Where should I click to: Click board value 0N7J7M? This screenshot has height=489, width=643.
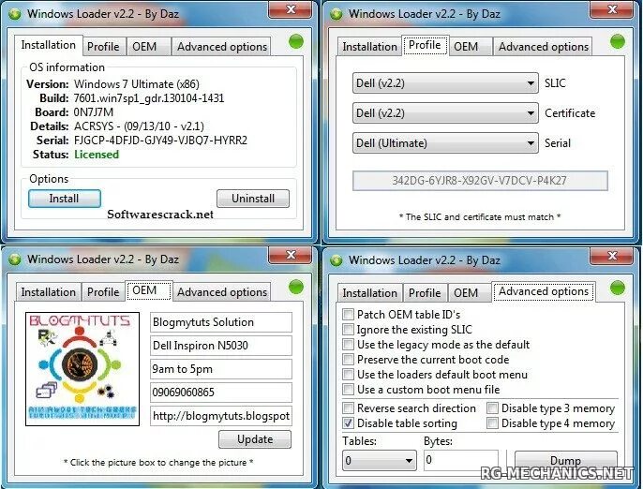point(94,112)
